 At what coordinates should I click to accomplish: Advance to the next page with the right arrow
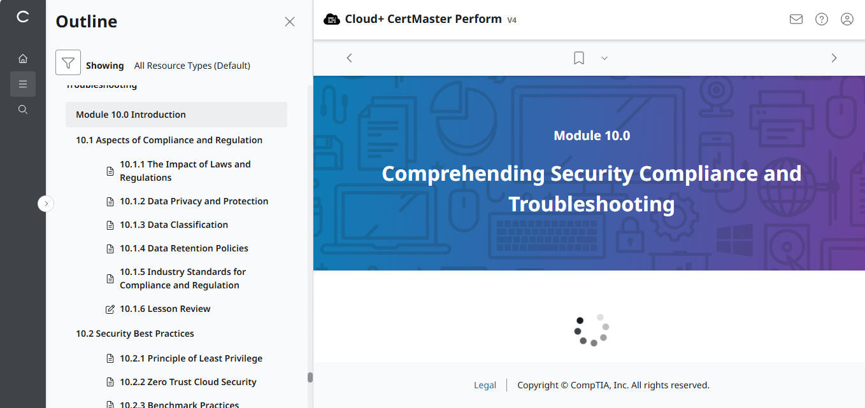(x=834, y=57)
